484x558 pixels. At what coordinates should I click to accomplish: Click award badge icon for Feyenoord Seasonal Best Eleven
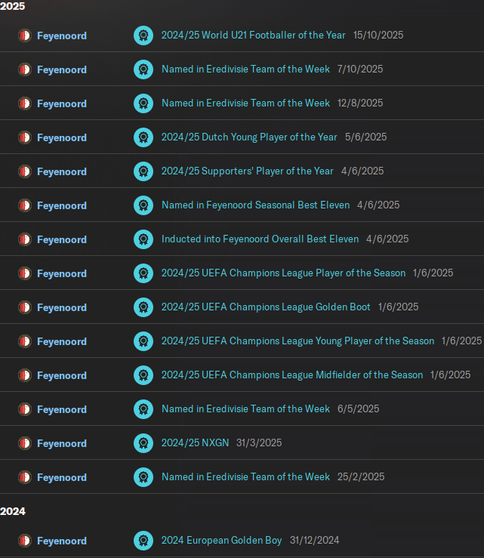click(x=143, y=205)
